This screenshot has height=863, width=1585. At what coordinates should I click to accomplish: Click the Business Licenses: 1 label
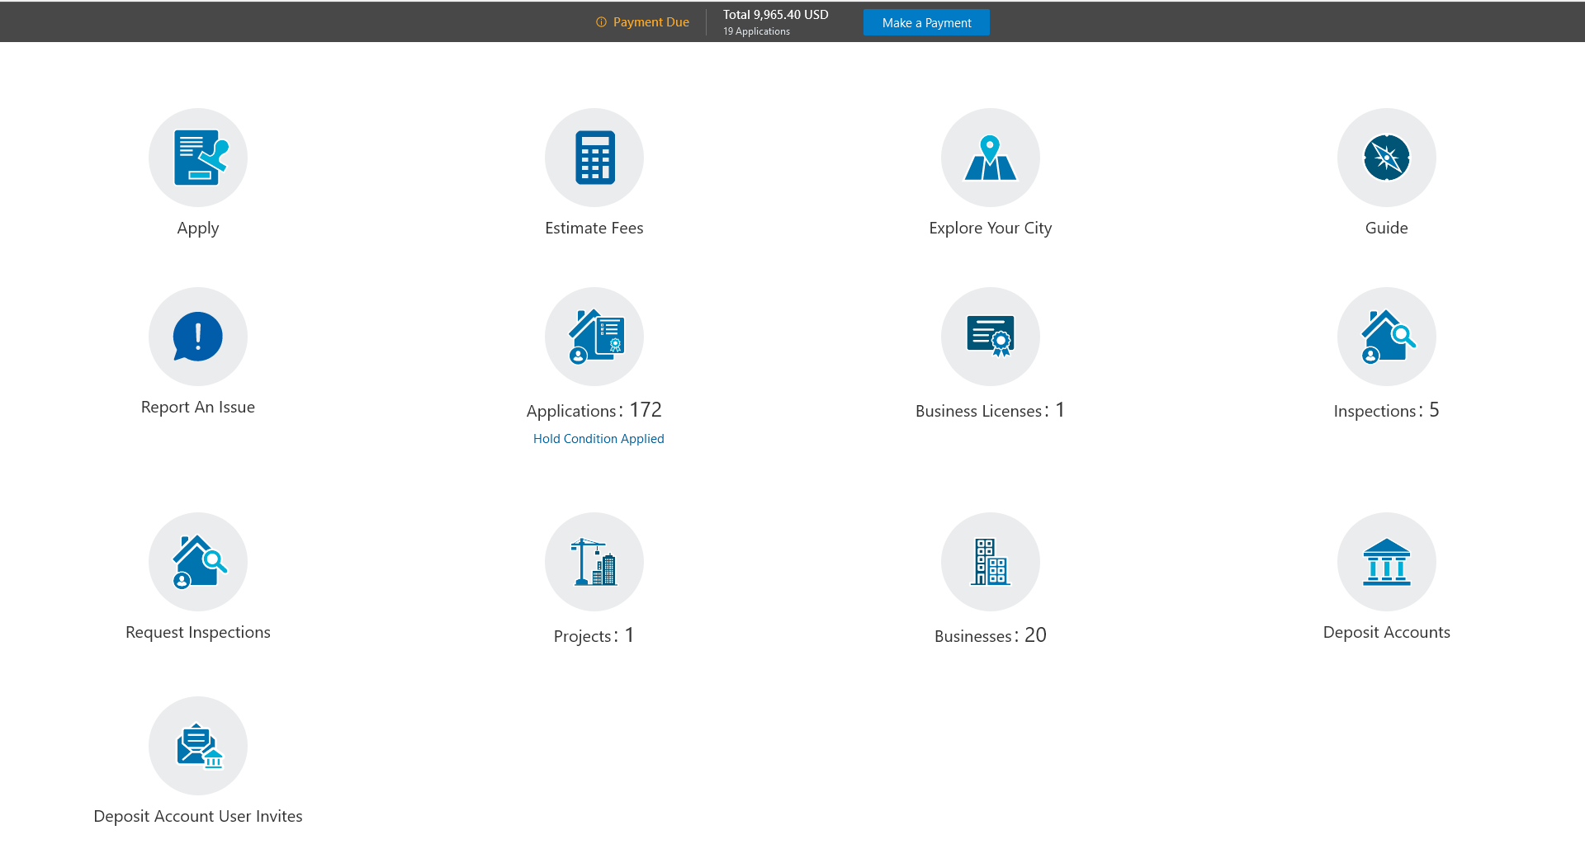991,410
